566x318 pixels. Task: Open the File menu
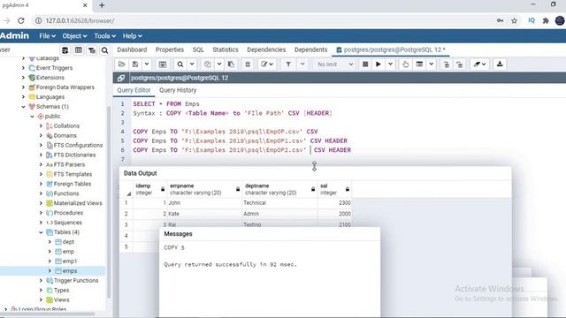(47, 36)
